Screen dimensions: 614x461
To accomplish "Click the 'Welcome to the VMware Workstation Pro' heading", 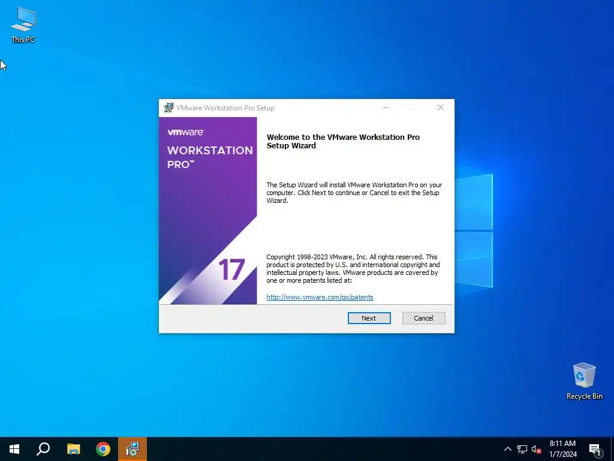I will point(343,141).
